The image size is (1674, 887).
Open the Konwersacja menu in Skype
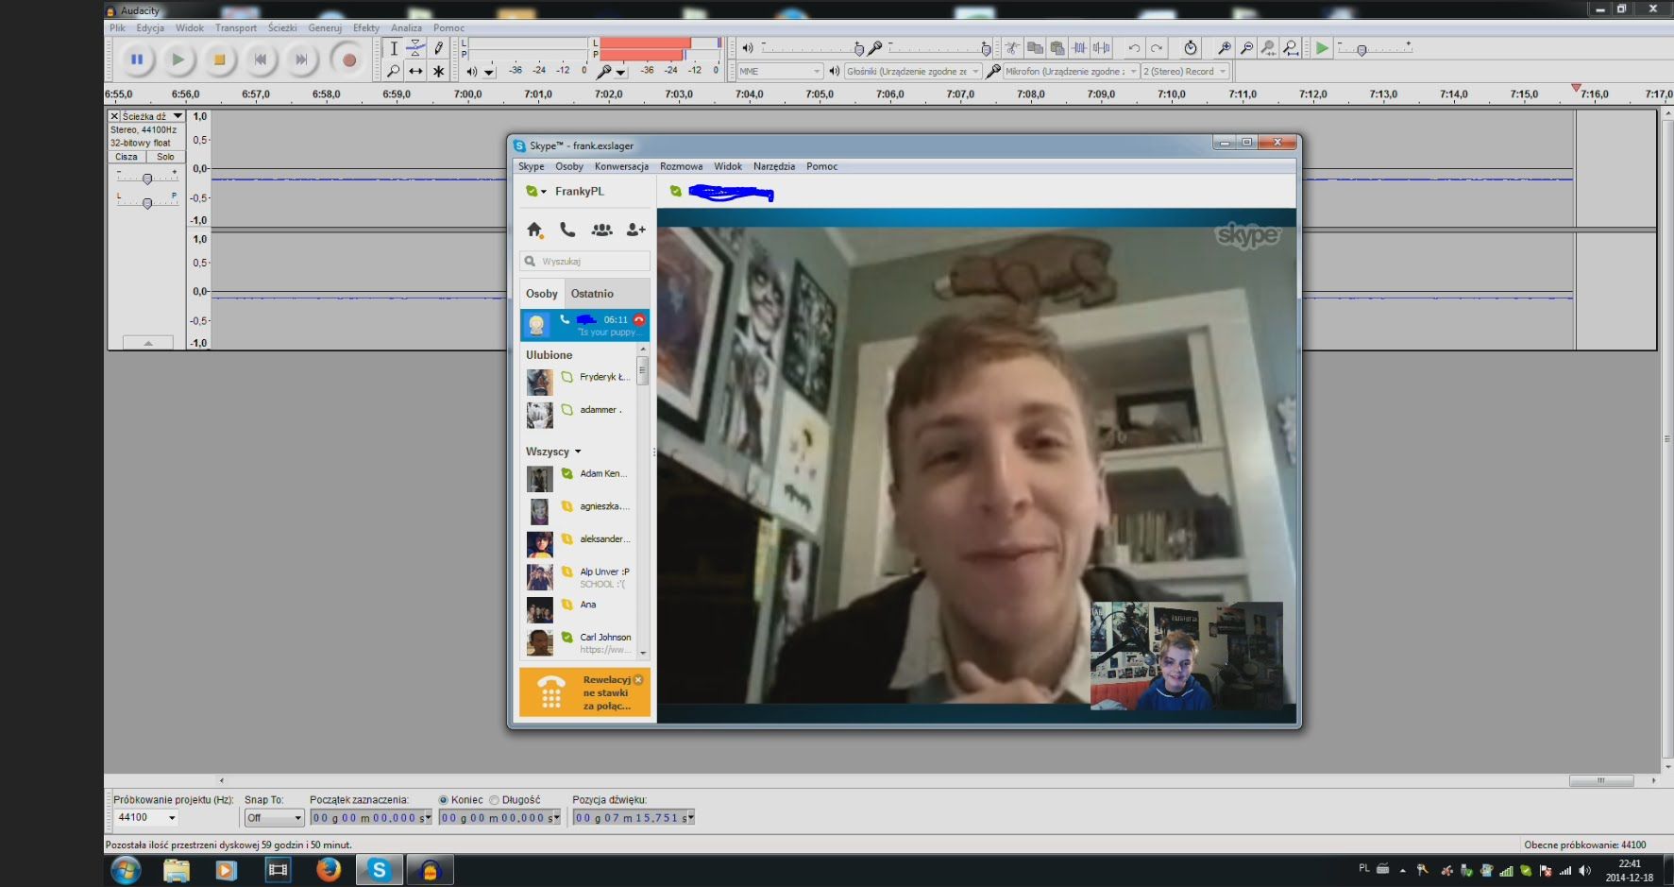pos(621,166)
